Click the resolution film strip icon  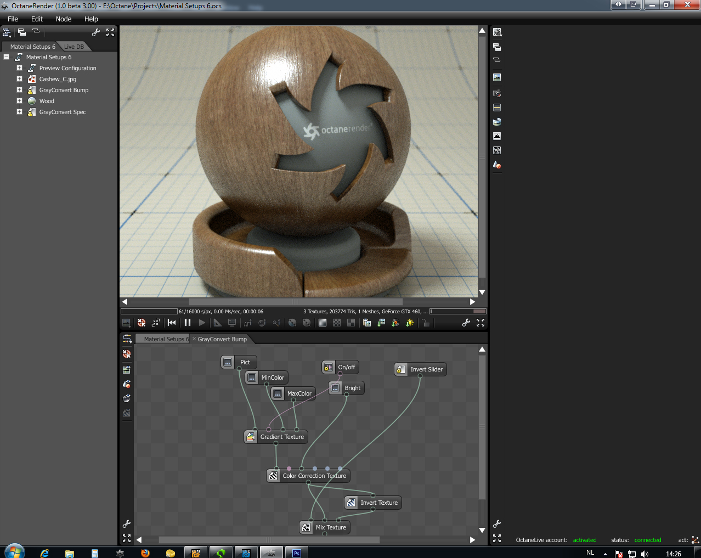497,108
